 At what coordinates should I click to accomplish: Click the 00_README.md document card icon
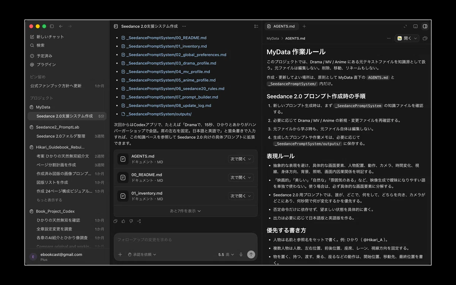point(123,177)
